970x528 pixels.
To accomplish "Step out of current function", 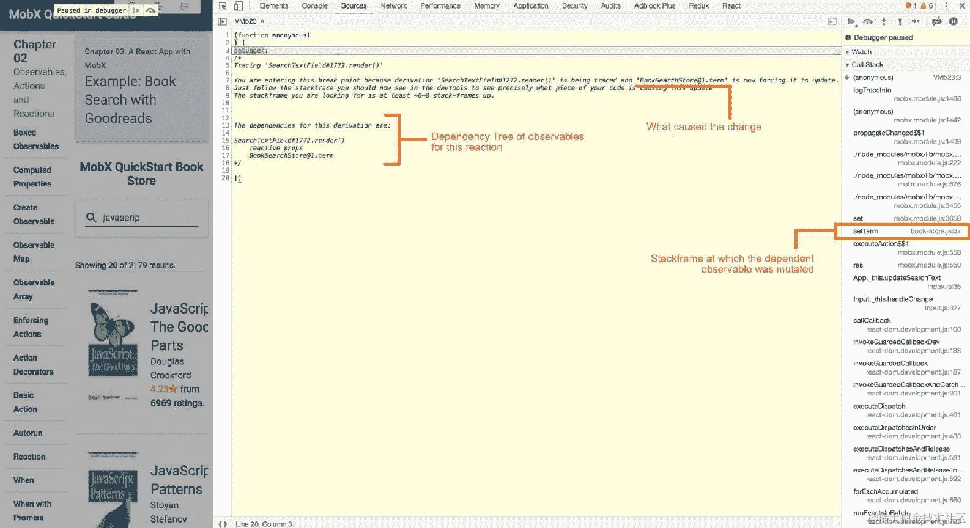I will point(900,21).
